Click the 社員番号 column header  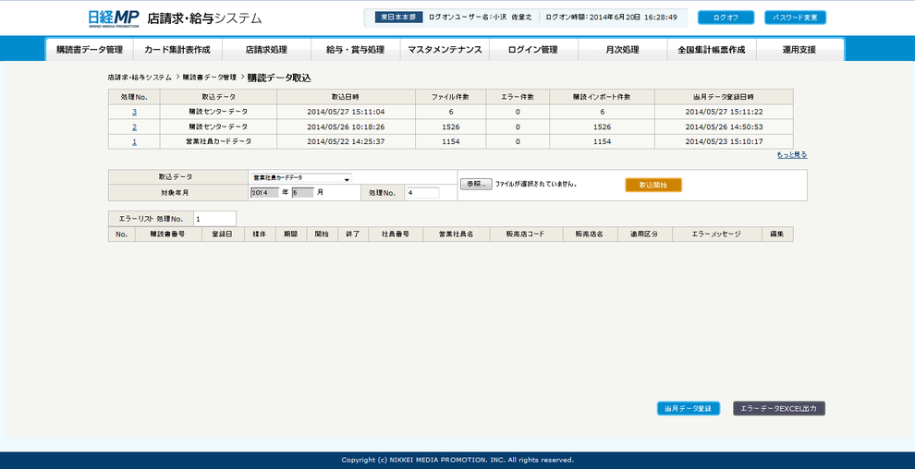[x=395, y=234]
